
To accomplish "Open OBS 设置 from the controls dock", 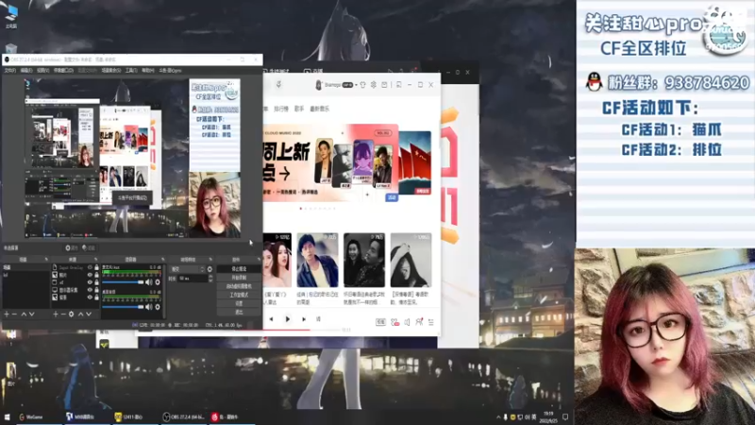I will (239, 303).
